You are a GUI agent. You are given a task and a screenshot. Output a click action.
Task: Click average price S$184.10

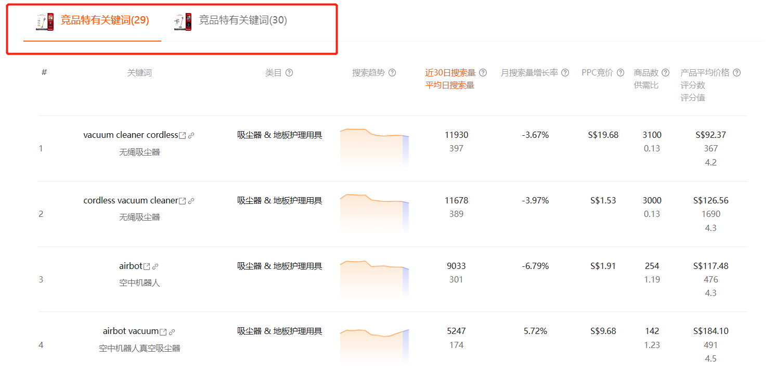[x=711, y=331]
